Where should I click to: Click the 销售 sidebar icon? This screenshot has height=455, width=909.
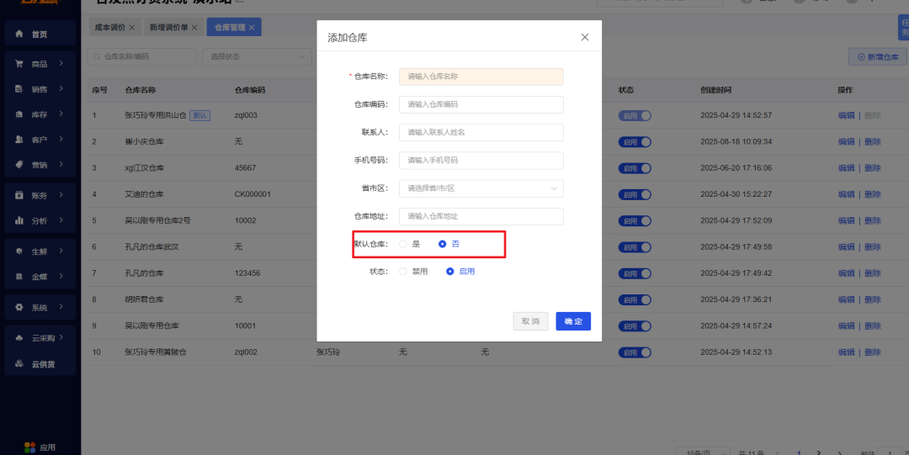pyautogui.click(x=19, y=89)
